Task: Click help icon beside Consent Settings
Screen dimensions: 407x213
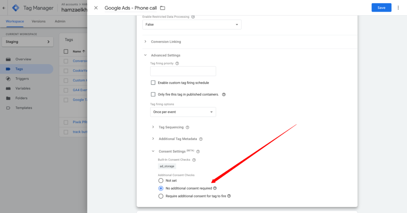Action: (x=198, y=151)
